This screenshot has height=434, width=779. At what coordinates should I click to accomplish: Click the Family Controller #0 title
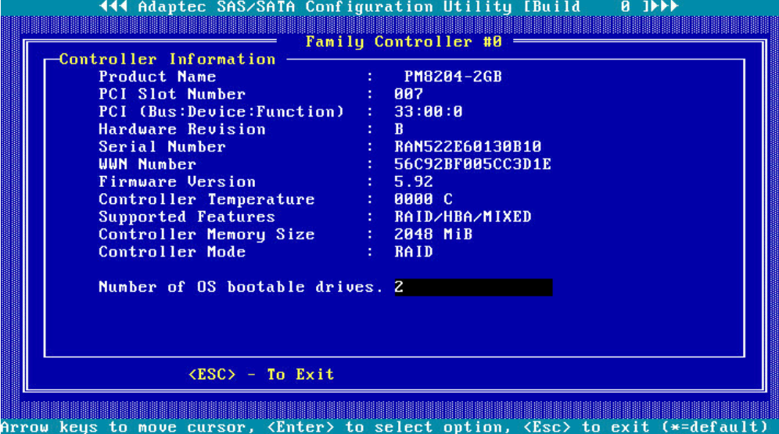point(404,41)
